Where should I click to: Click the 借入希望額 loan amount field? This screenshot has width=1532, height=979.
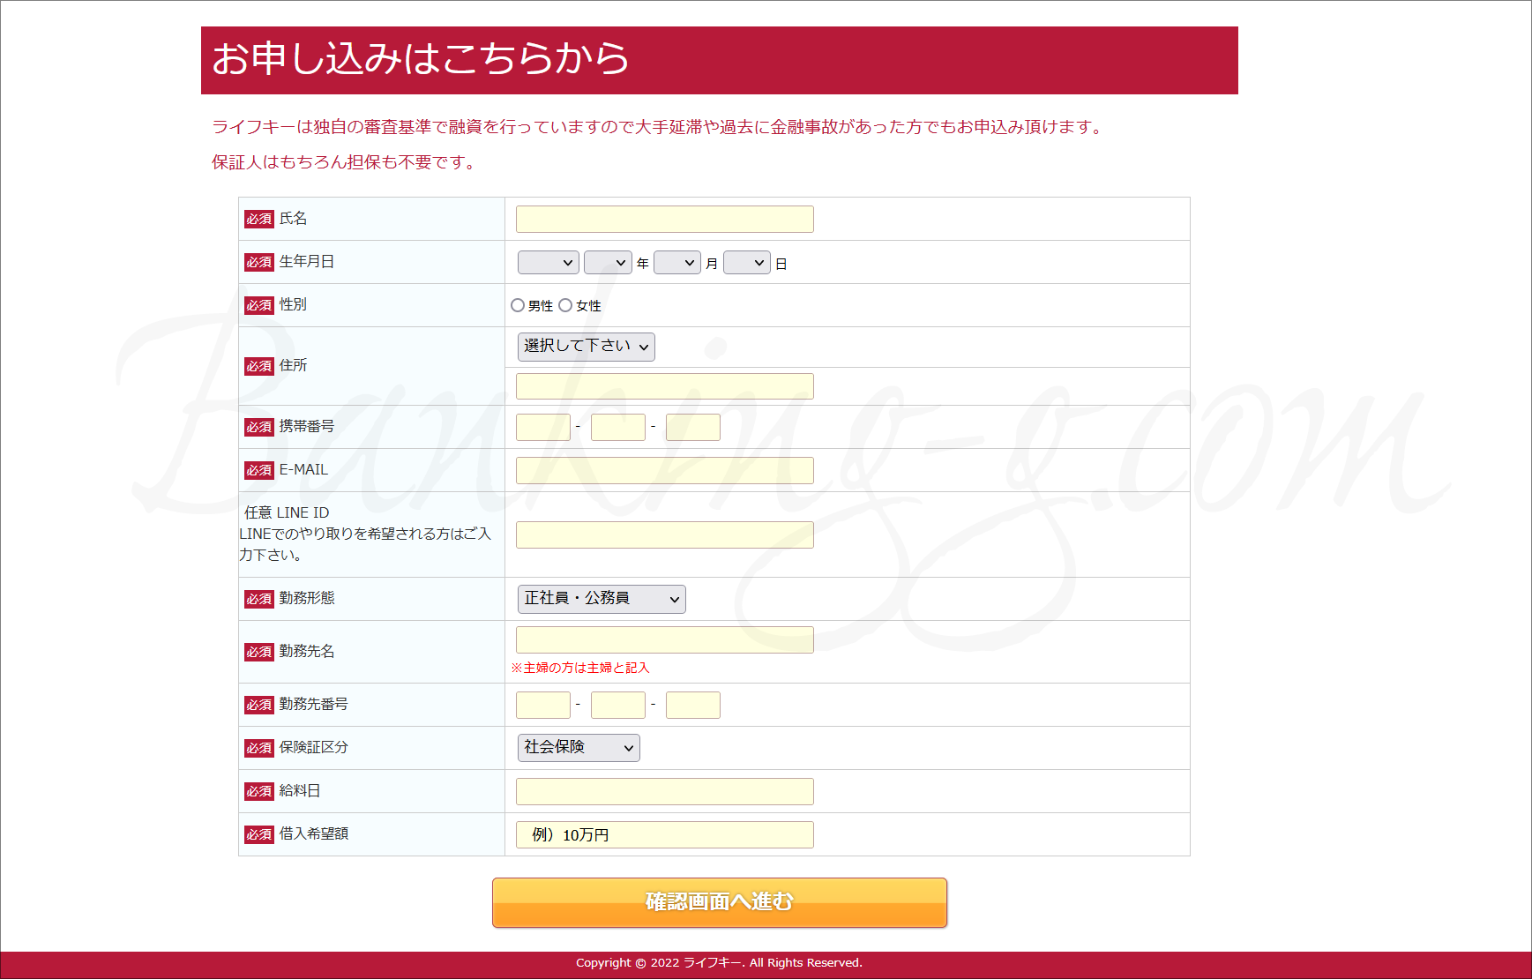click(x=664, y=835)
